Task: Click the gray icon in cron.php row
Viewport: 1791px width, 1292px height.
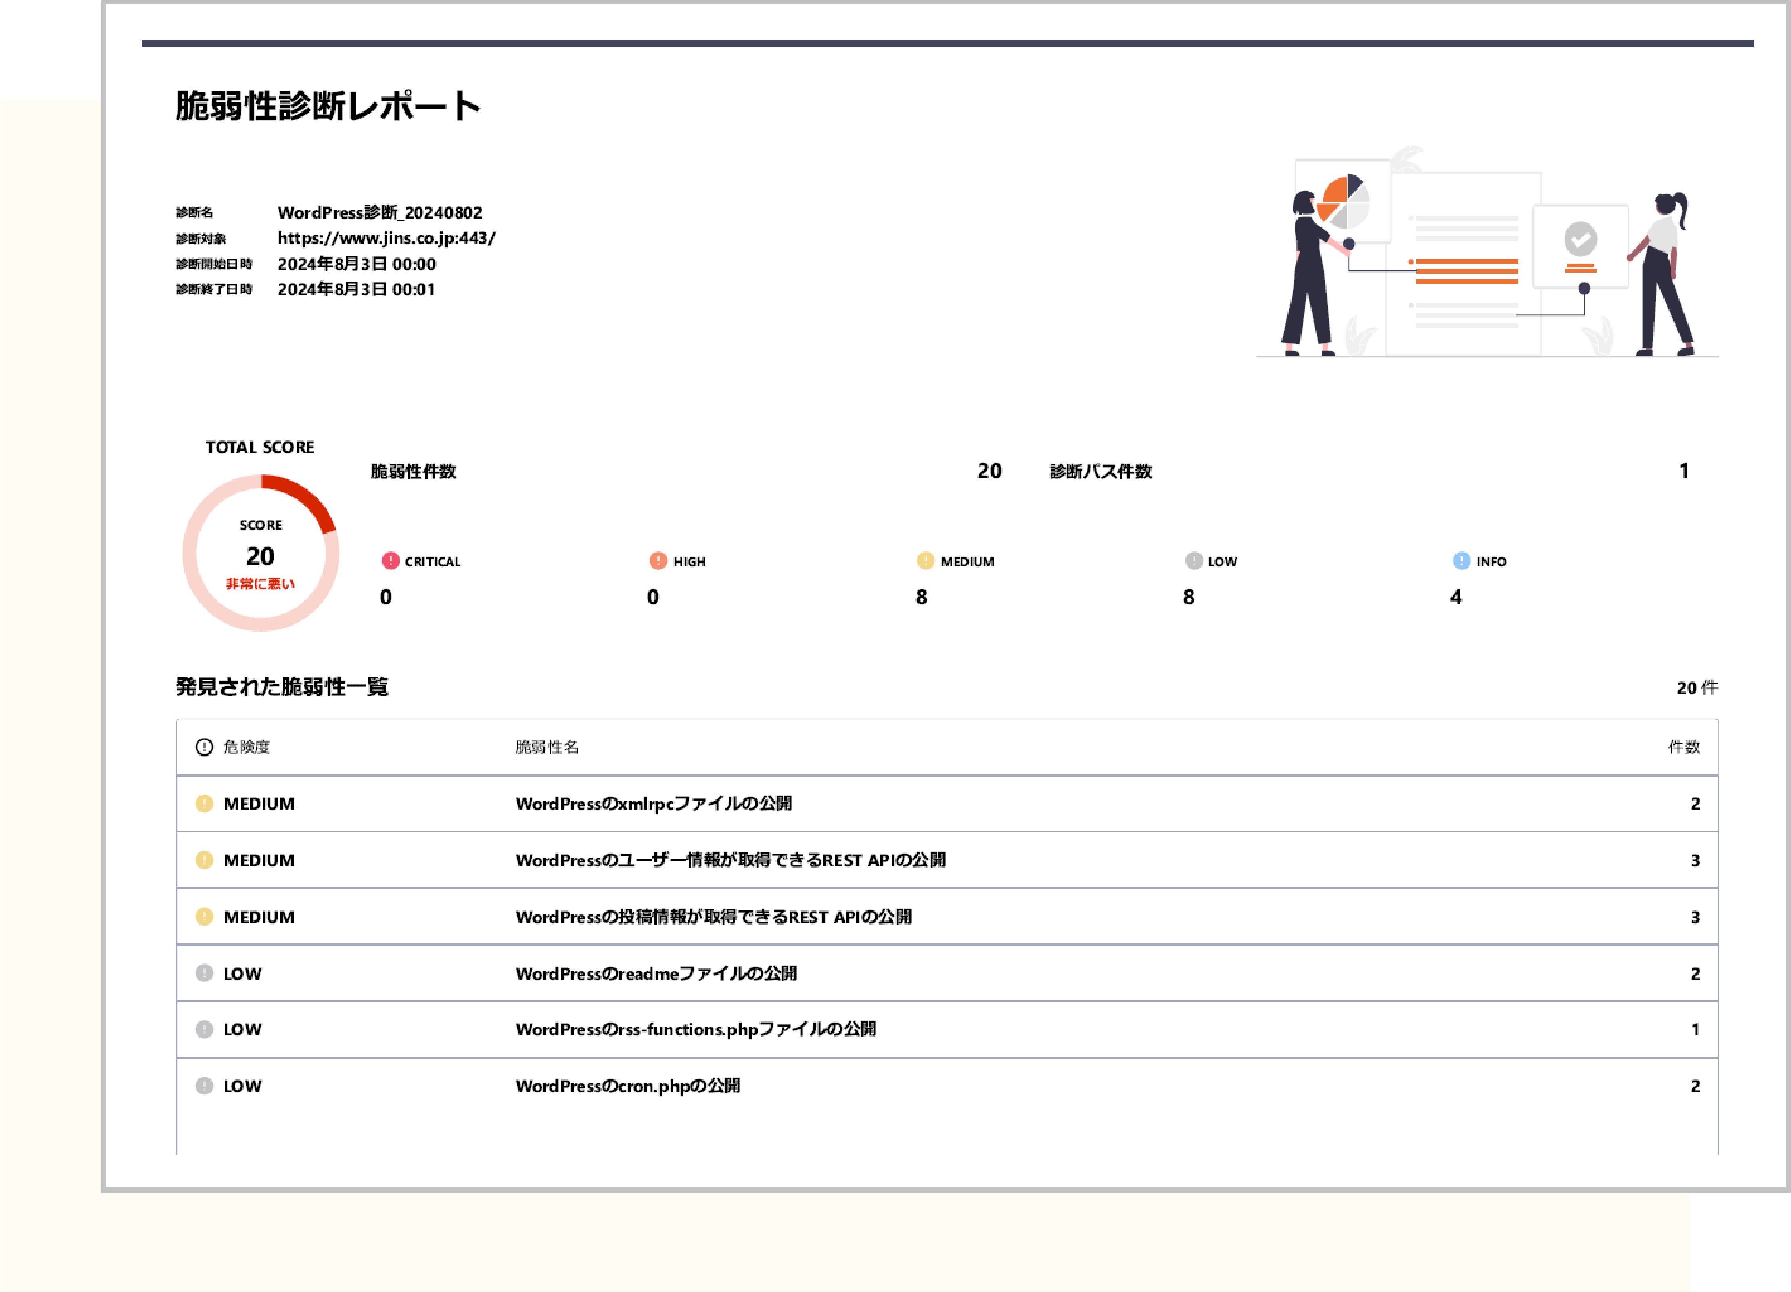Action: point(205,1086)
